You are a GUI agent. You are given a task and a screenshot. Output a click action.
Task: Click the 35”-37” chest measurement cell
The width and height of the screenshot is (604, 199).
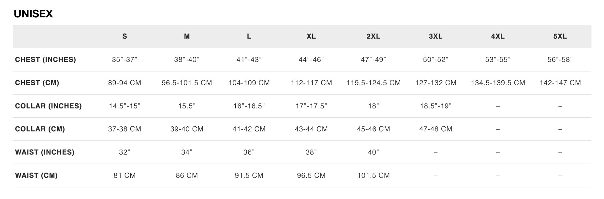coord(125,60)
